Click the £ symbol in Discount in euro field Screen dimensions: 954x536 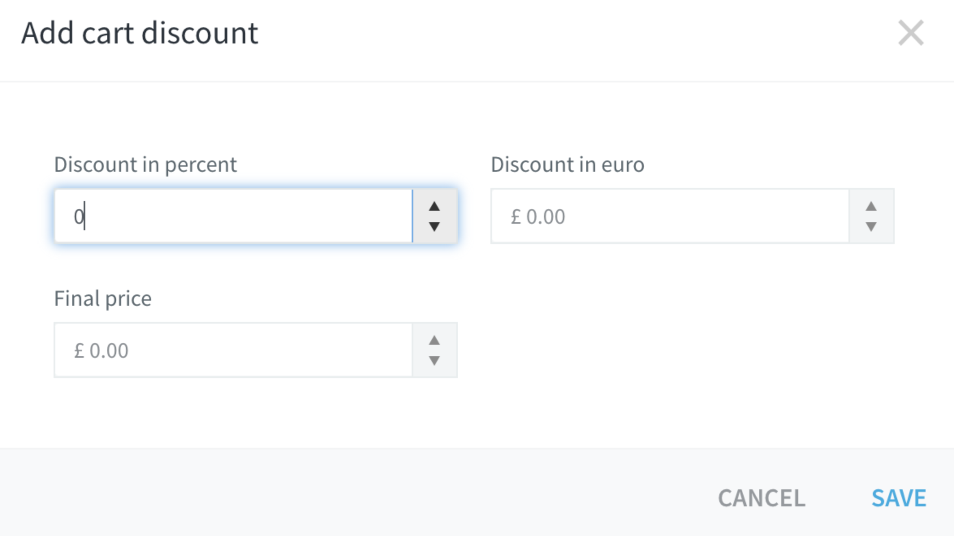coord(516,216)
